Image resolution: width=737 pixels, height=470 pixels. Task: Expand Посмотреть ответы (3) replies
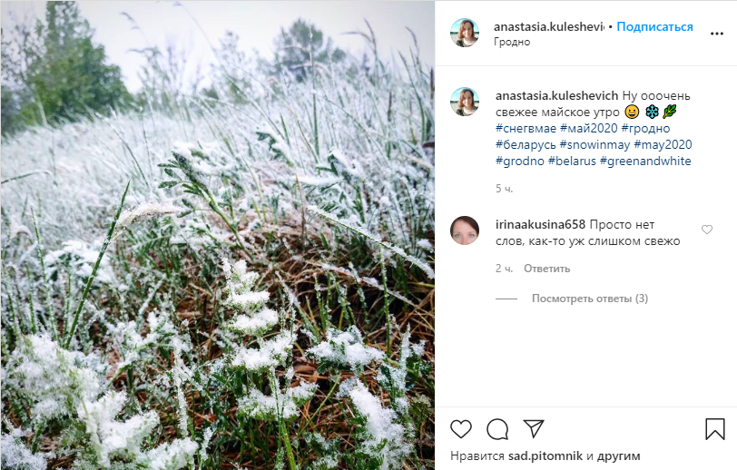click(590, 299)
